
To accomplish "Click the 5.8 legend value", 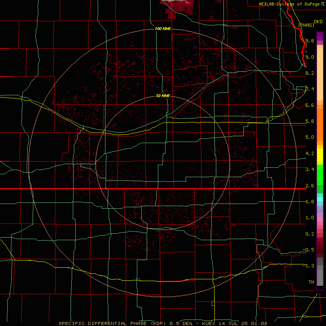I will tap(310, 121).
